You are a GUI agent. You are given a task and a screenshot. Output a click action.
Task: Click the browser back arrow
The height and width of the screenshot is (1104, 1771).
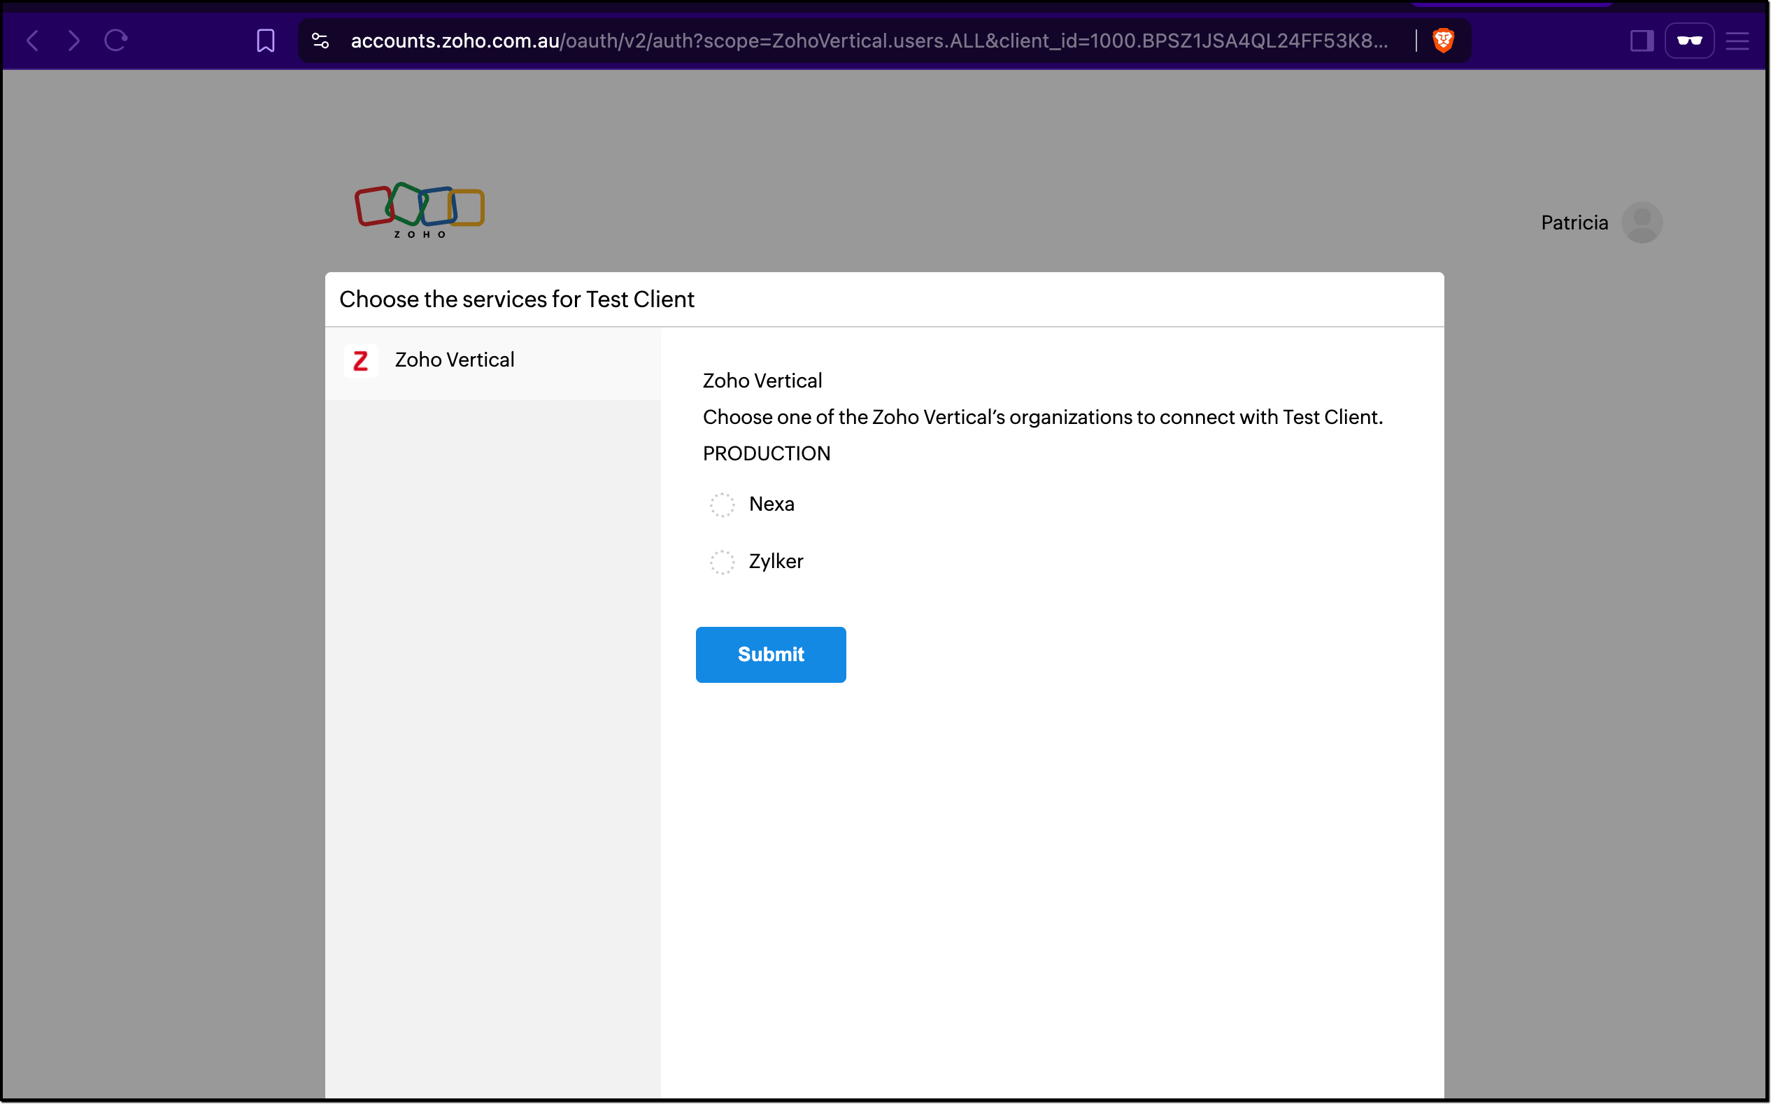(x=32, y=40)
